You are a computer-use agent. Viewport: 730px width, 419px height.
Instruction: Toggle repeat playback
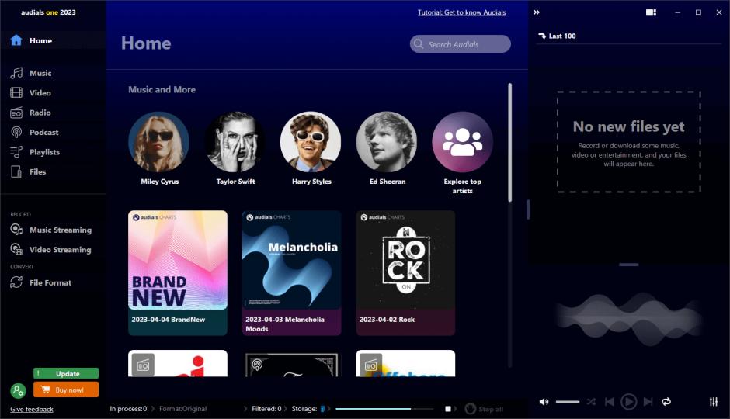click(x=666, y=402)
